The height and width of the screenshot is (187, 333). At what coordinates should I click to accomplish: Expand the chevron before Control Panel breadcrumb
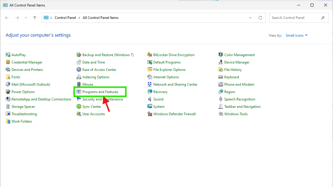[51, 18]
